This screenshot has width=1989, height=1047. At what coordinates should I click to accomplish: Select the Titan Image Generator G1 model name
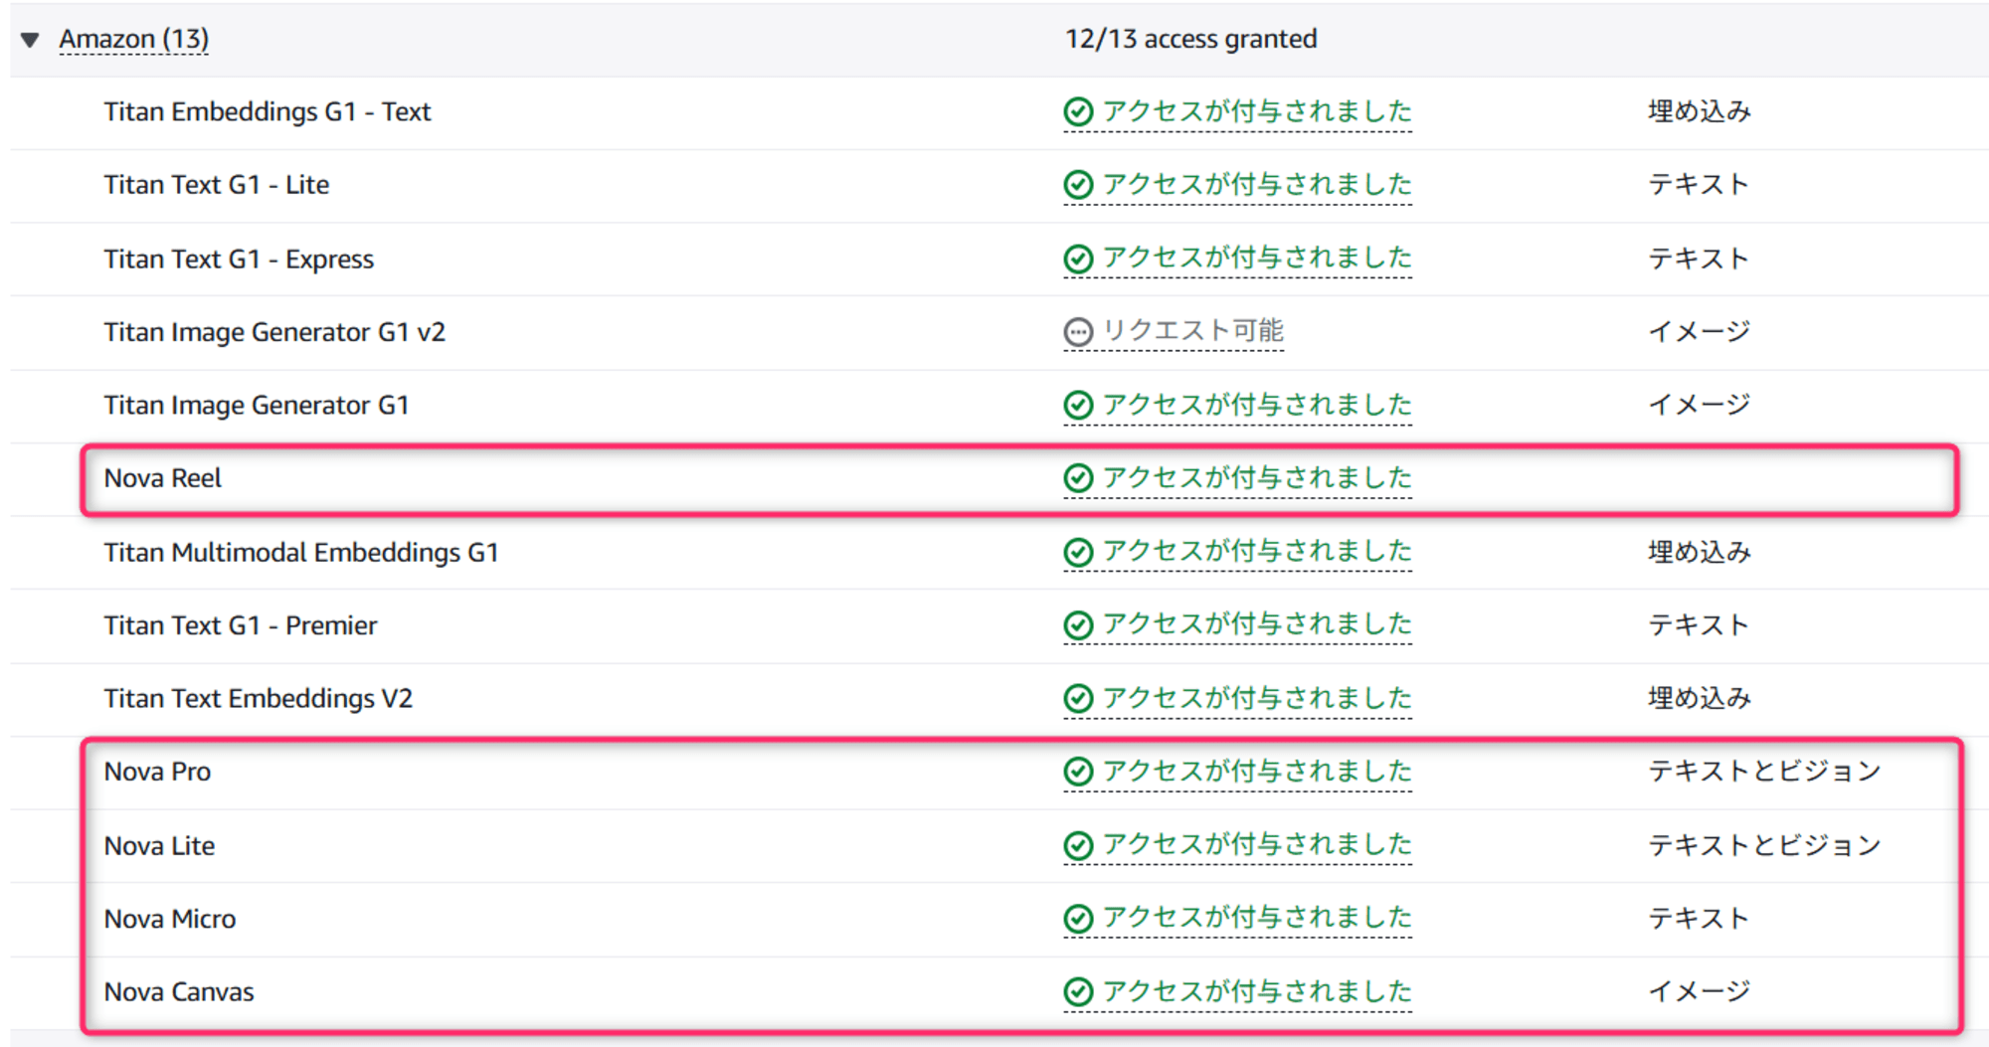point(257,406)
